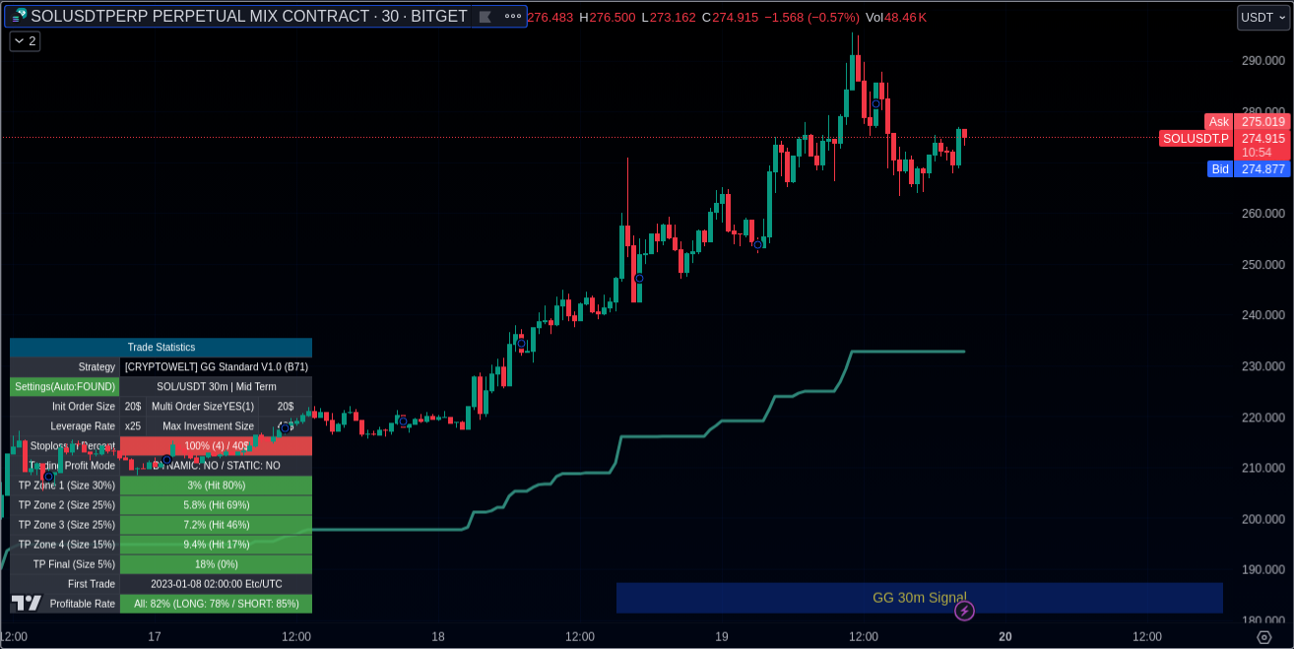Click the blue Bid price label
Image resolution: width=1294 pixels, height=649 pixels.
tap(1220, 169)
